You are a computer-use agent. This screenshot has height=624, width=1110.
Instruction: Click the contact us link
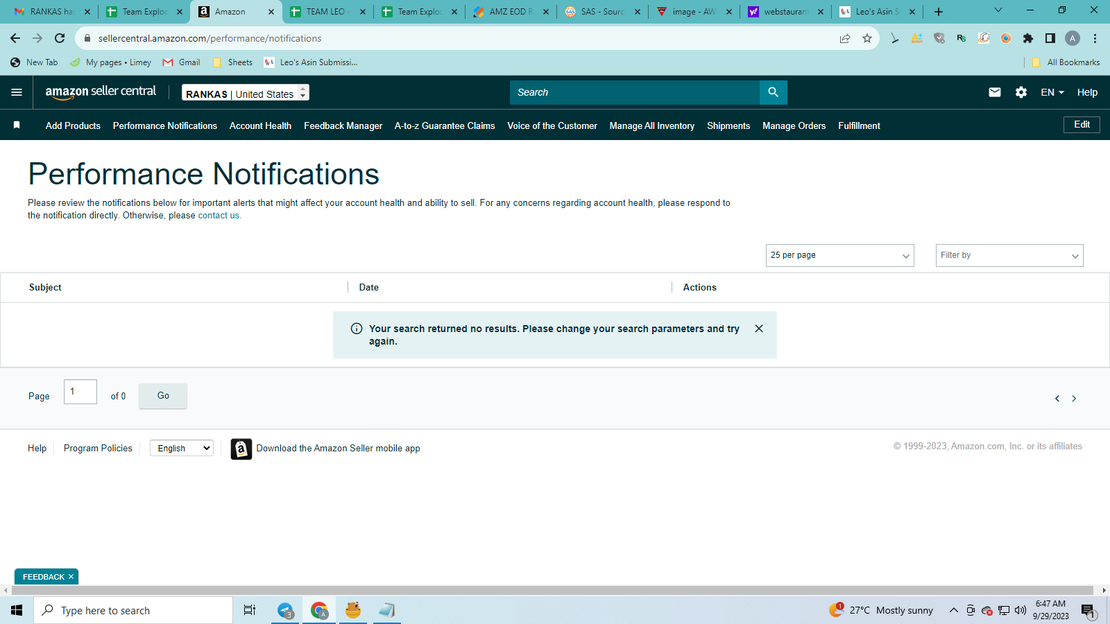pyautogui.click(x=219, y=216)
